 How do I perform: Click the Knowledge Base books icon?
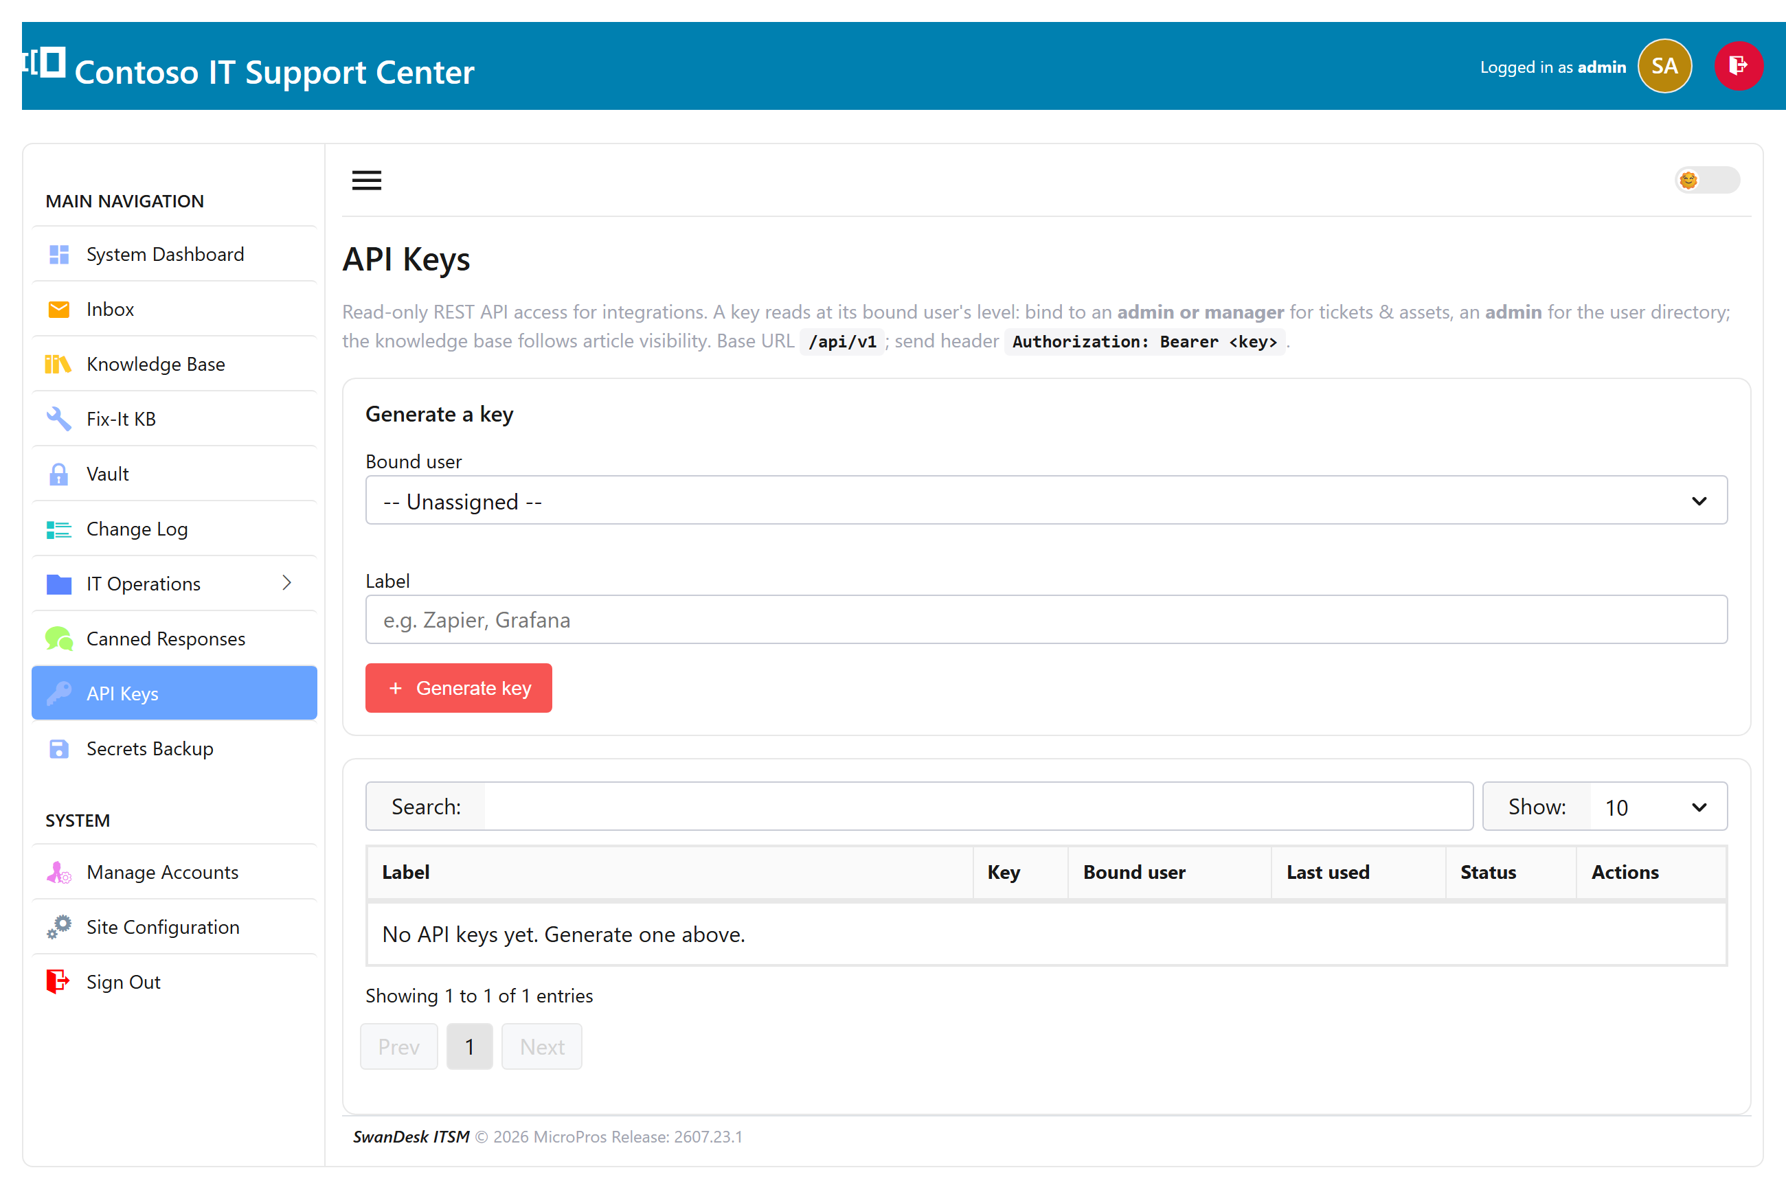tap(58, 365)
